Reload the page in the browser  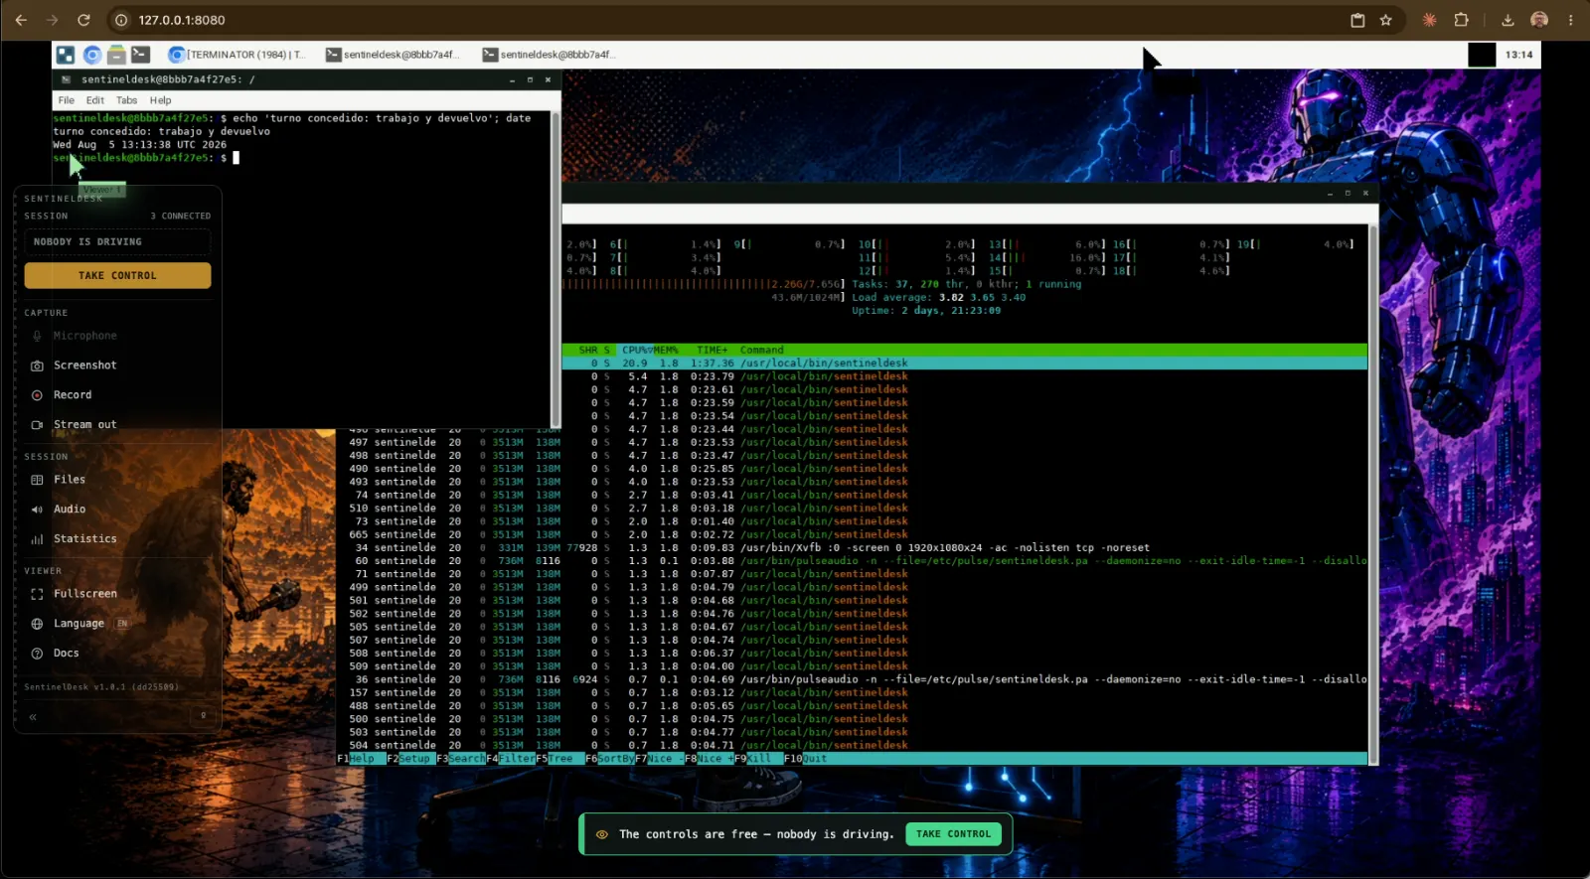pyautogui.click(x=83, y=20)
